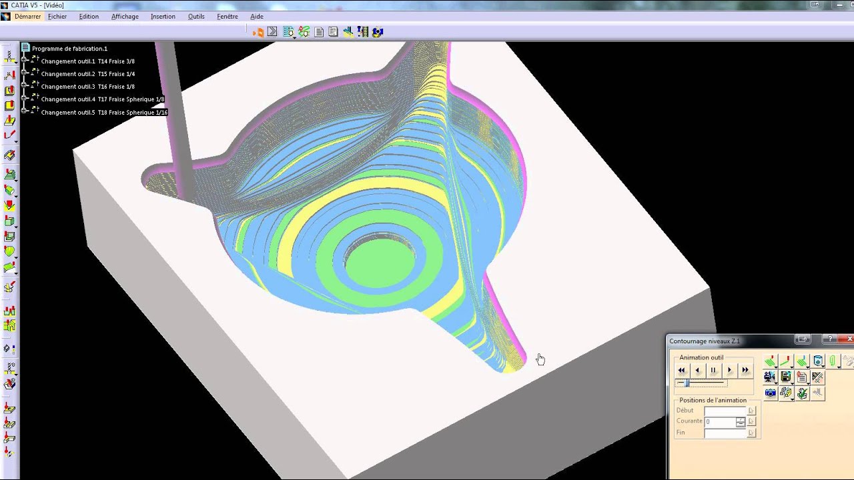Play the tool animation forward
Image resolution: width=854 pixels, height=480 pixels.
[729, 370]
